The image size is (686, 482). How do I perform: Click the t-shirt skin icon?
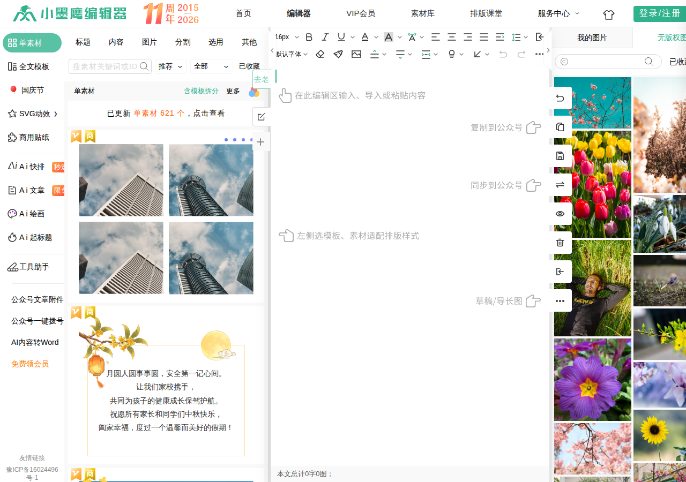(x=608, y=14)
